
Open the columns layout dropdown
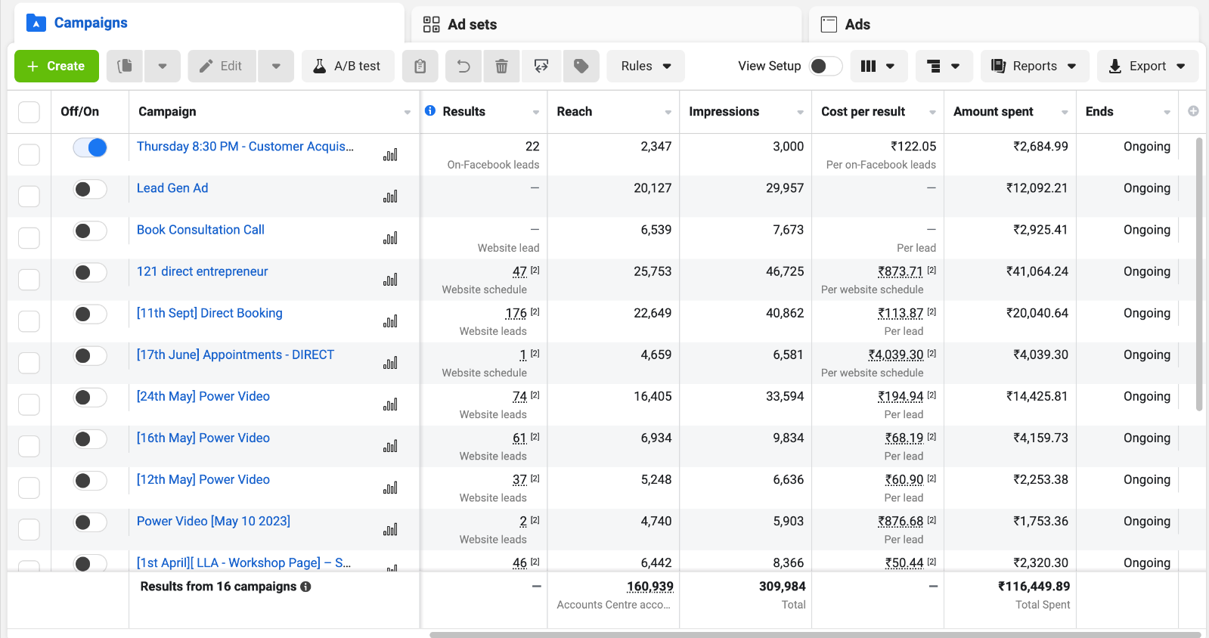(877, 67)
